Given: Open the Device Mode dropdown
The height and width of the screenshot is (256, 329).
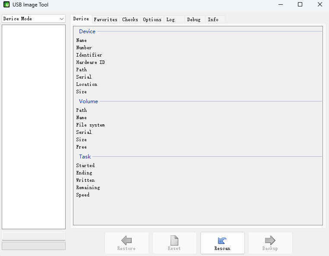Looking at the screenshot, I should click(34, 19).
